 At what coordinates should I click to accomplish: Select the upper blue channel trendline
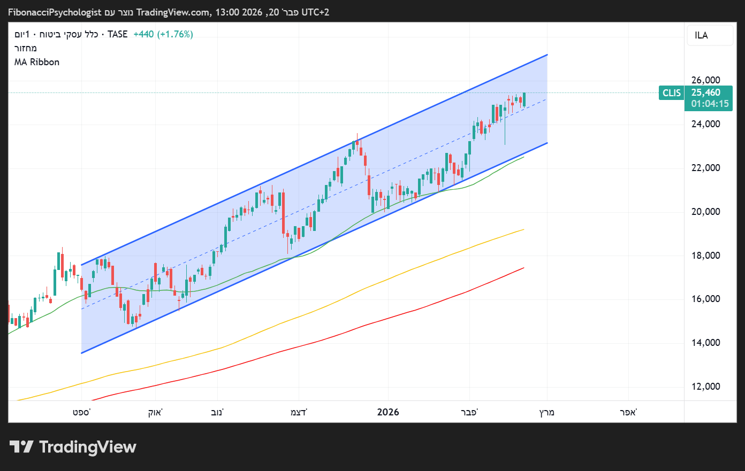[314, 160]
